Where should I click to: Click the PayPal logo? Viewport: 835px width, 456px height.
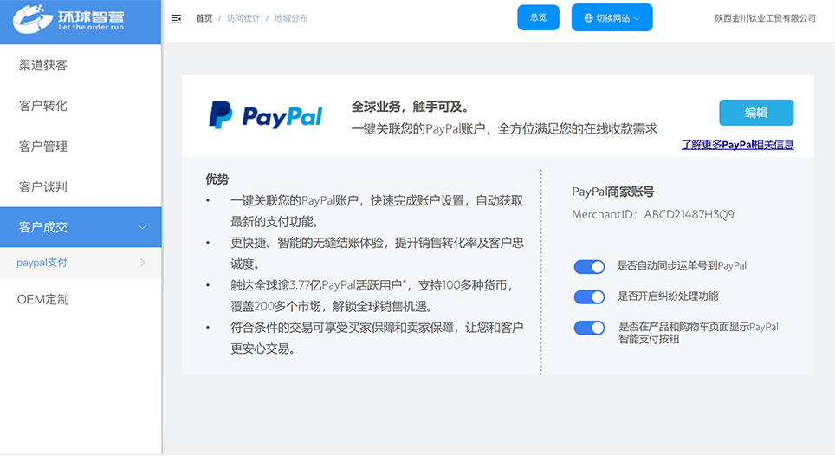click(x=265, y=115)
